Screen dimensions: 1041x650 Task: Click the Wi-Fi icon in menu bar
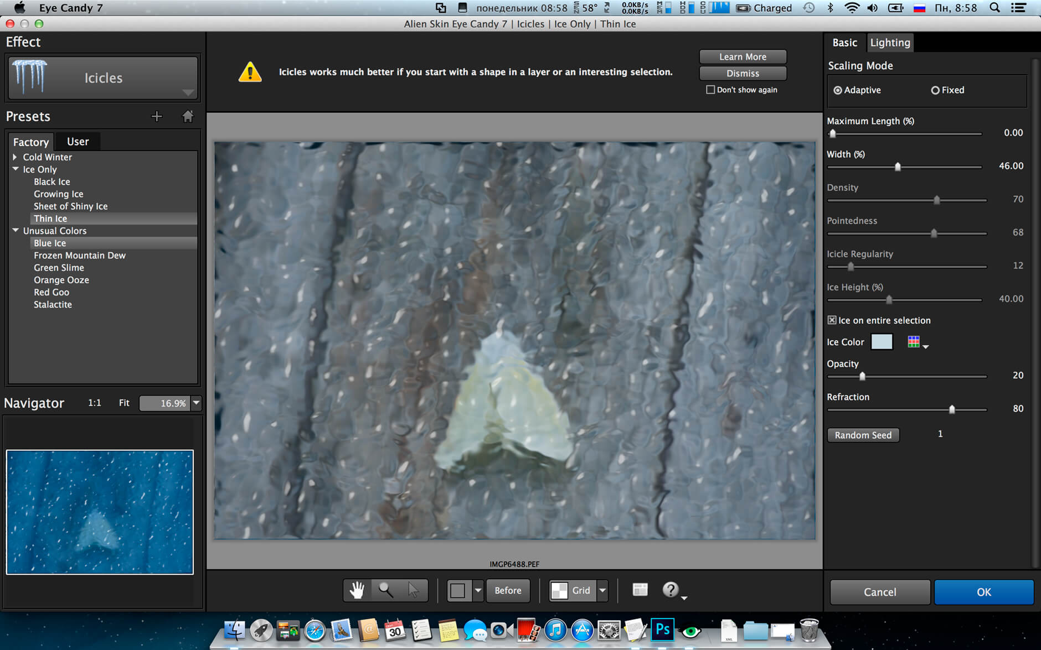tap(852, 8)
